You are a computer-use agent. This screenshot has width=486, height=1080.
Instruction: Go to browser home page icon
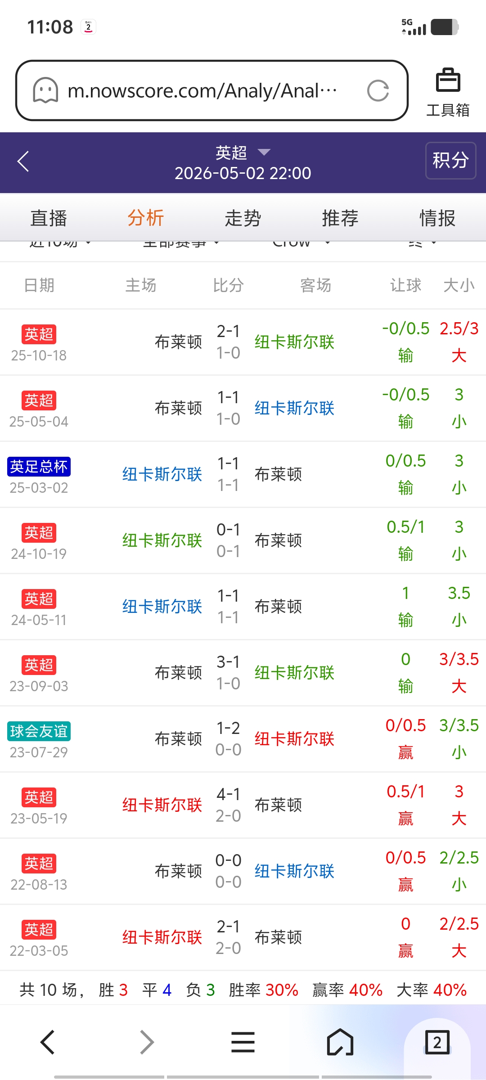(340, 1042)
